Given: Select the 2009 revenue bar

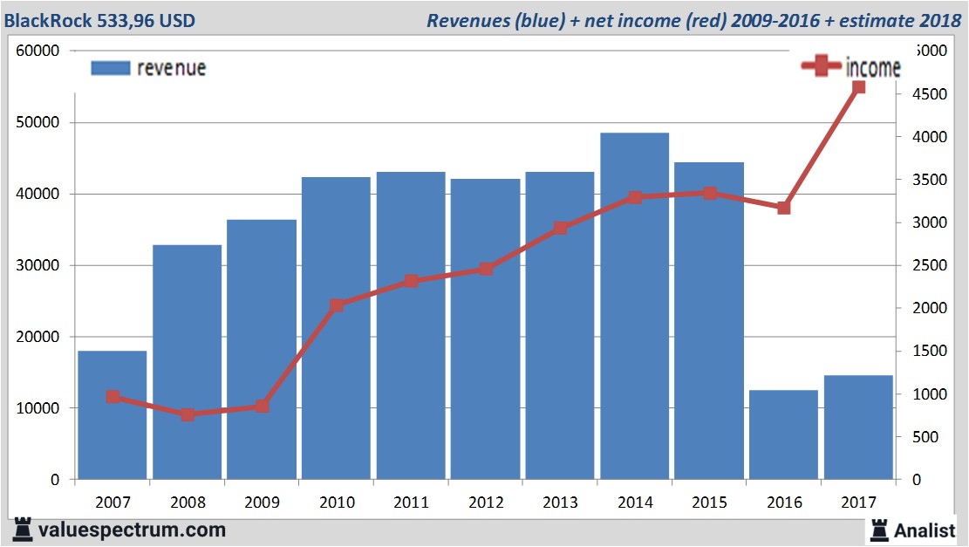Looking at the screenshot, I should click(x=262, y=349).
